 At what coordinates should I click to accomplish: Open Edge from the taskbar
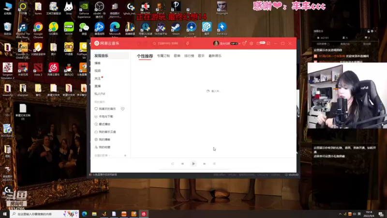point(84,214)
